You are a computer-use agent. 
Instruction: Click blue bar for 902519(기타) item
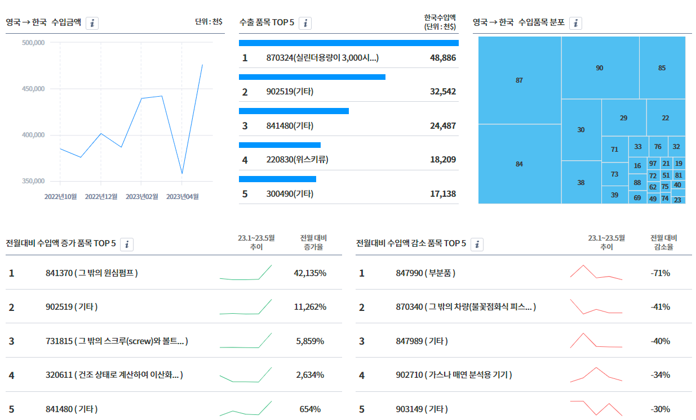312,77
